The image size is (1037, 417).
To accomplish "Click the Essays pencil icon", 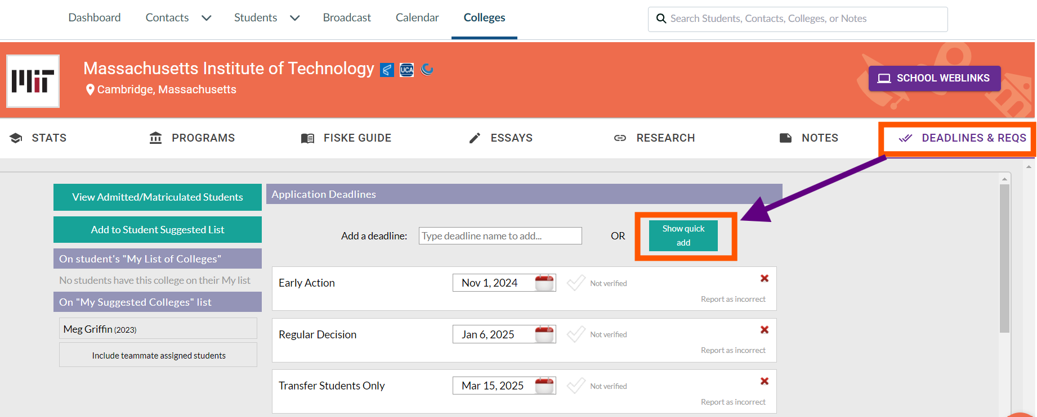I will coord(475,138).
